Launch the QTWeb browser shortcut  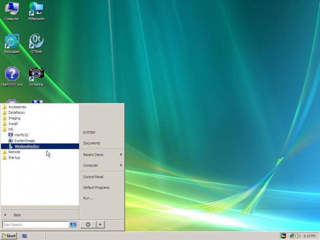coord(36,44)
